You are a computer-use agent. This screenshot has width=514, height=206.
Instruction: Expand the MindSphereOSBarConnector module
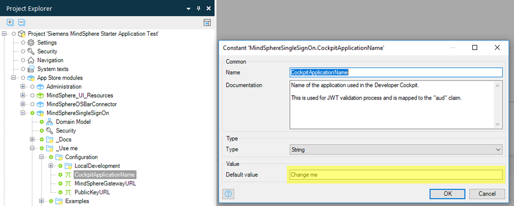(x=23, y=104)
